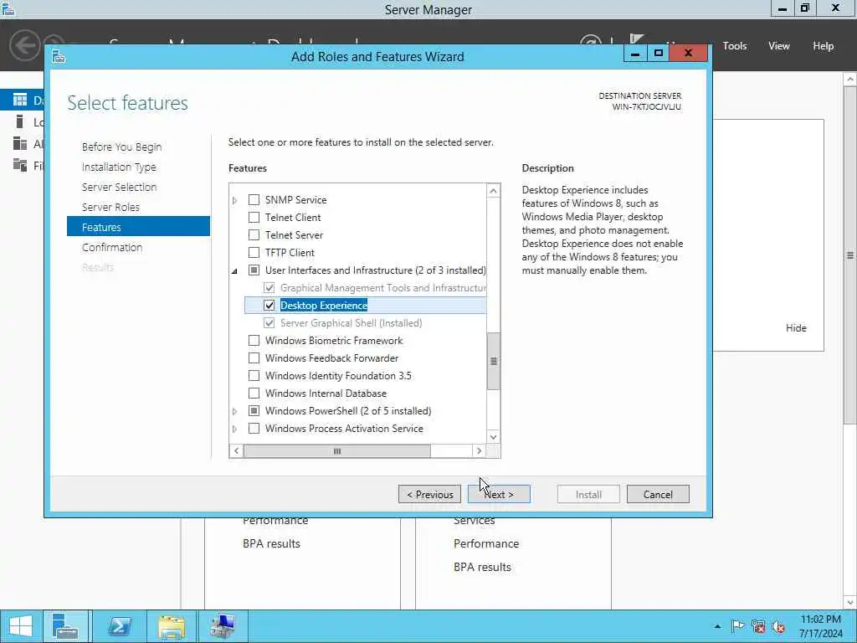
Task: Click the Server Manager scrollbar up arrow
Action: 850,80
